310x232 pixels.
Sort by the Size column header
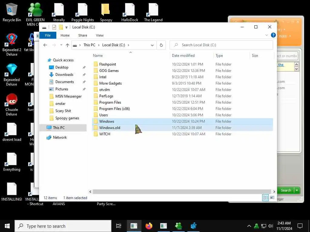tap(262, 56)
